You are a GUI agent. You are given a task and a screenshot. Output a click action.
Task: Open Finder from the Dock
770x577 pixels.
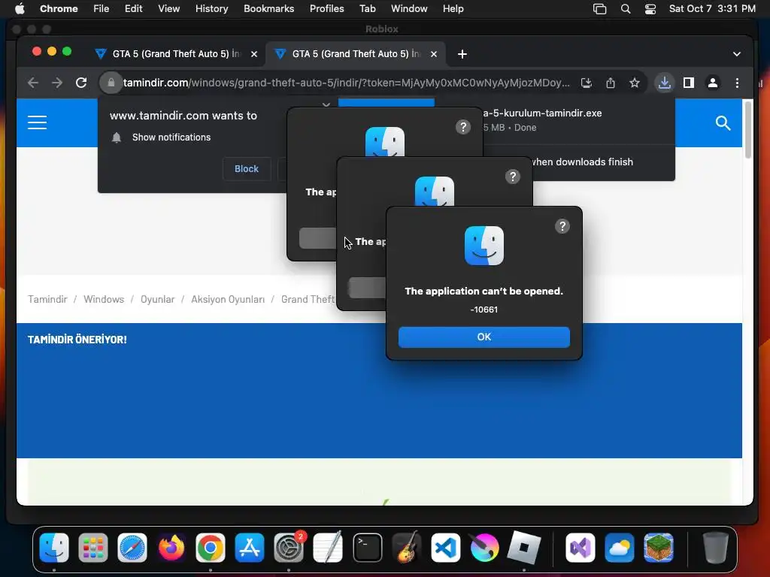click(x=54, y=548)
